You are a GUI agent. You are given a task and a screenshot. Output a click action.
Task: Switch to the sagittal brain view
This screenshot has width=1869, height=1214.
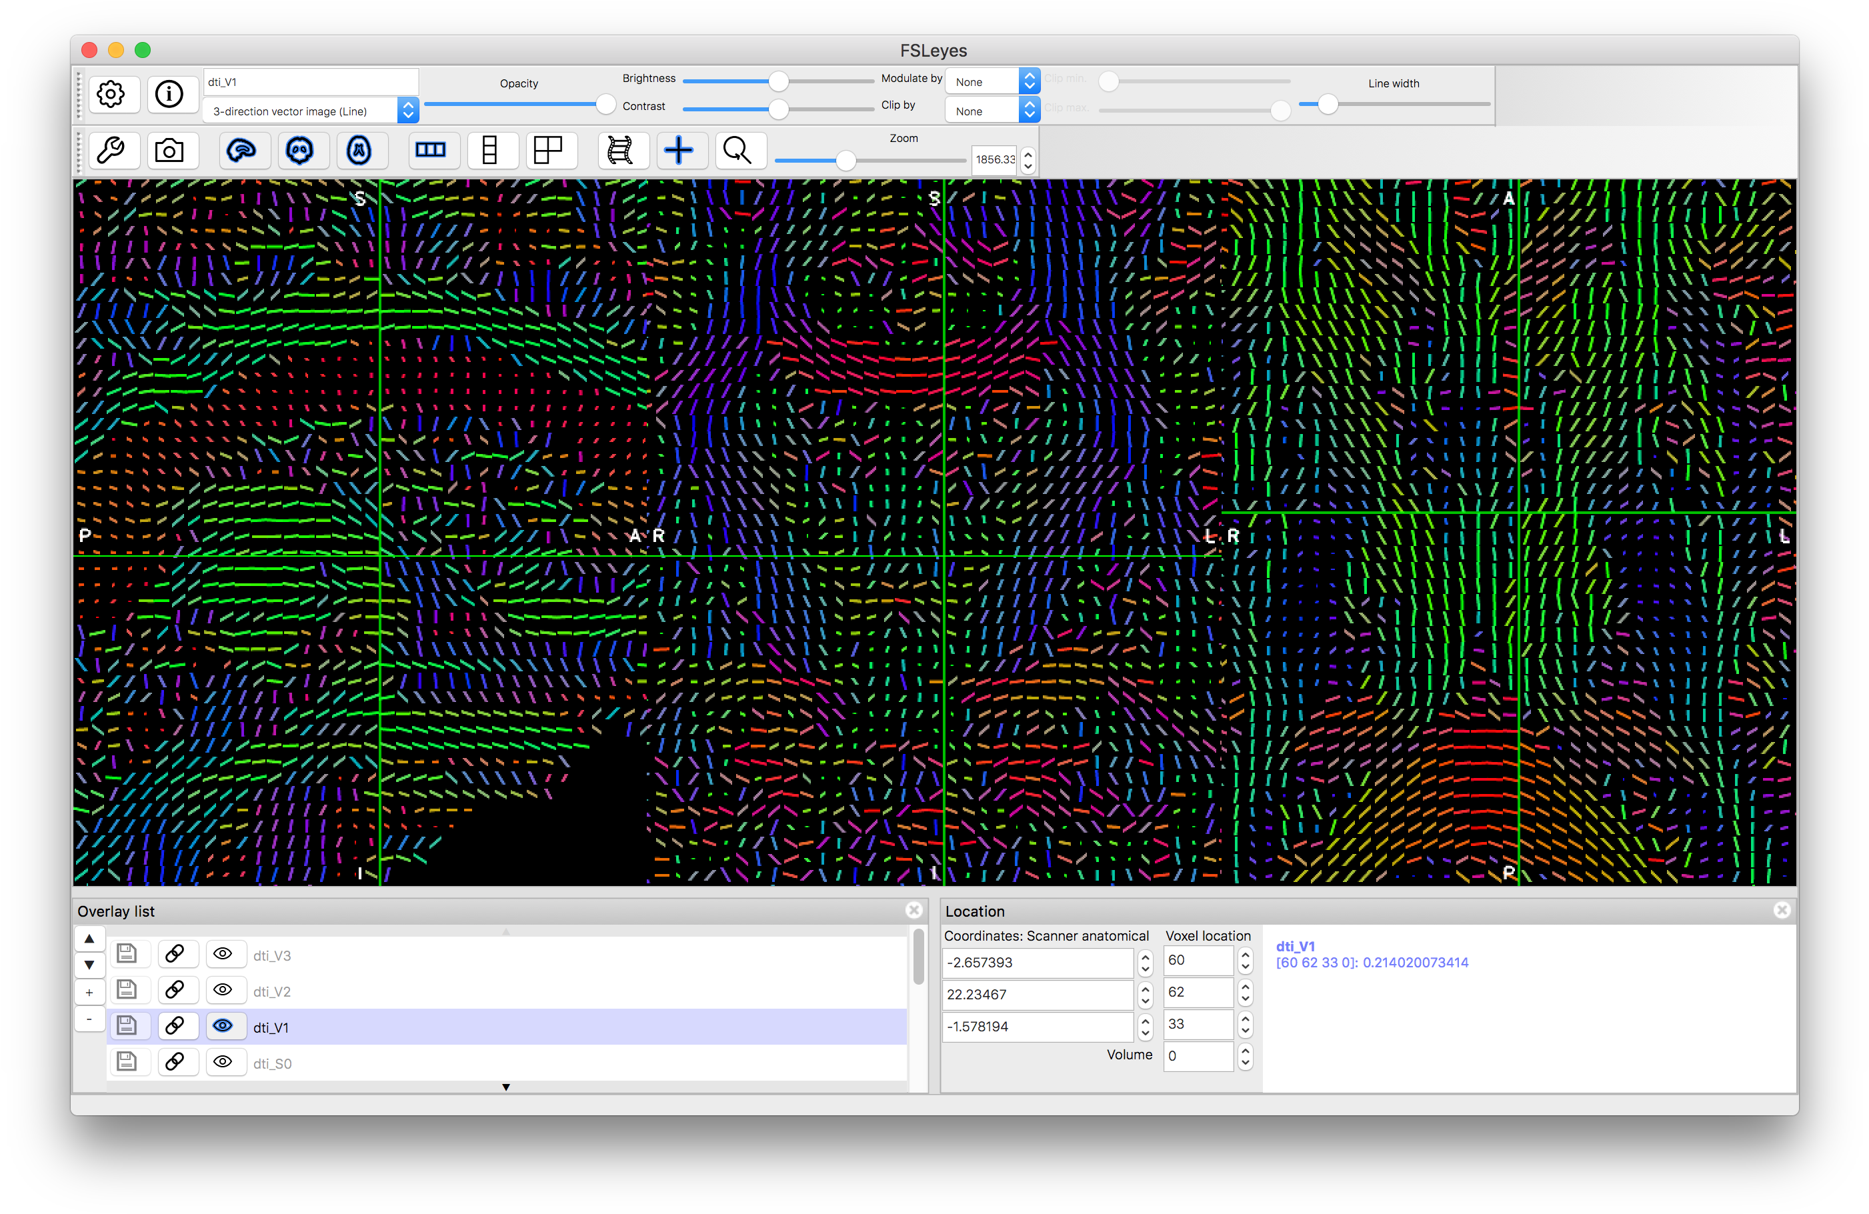click(x=244, y=150)
